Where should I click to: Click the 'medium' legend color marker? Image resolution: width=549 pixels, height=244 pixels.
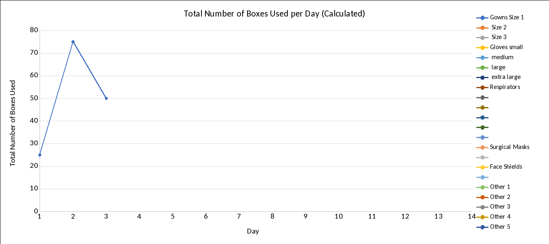tap(482, 57)
